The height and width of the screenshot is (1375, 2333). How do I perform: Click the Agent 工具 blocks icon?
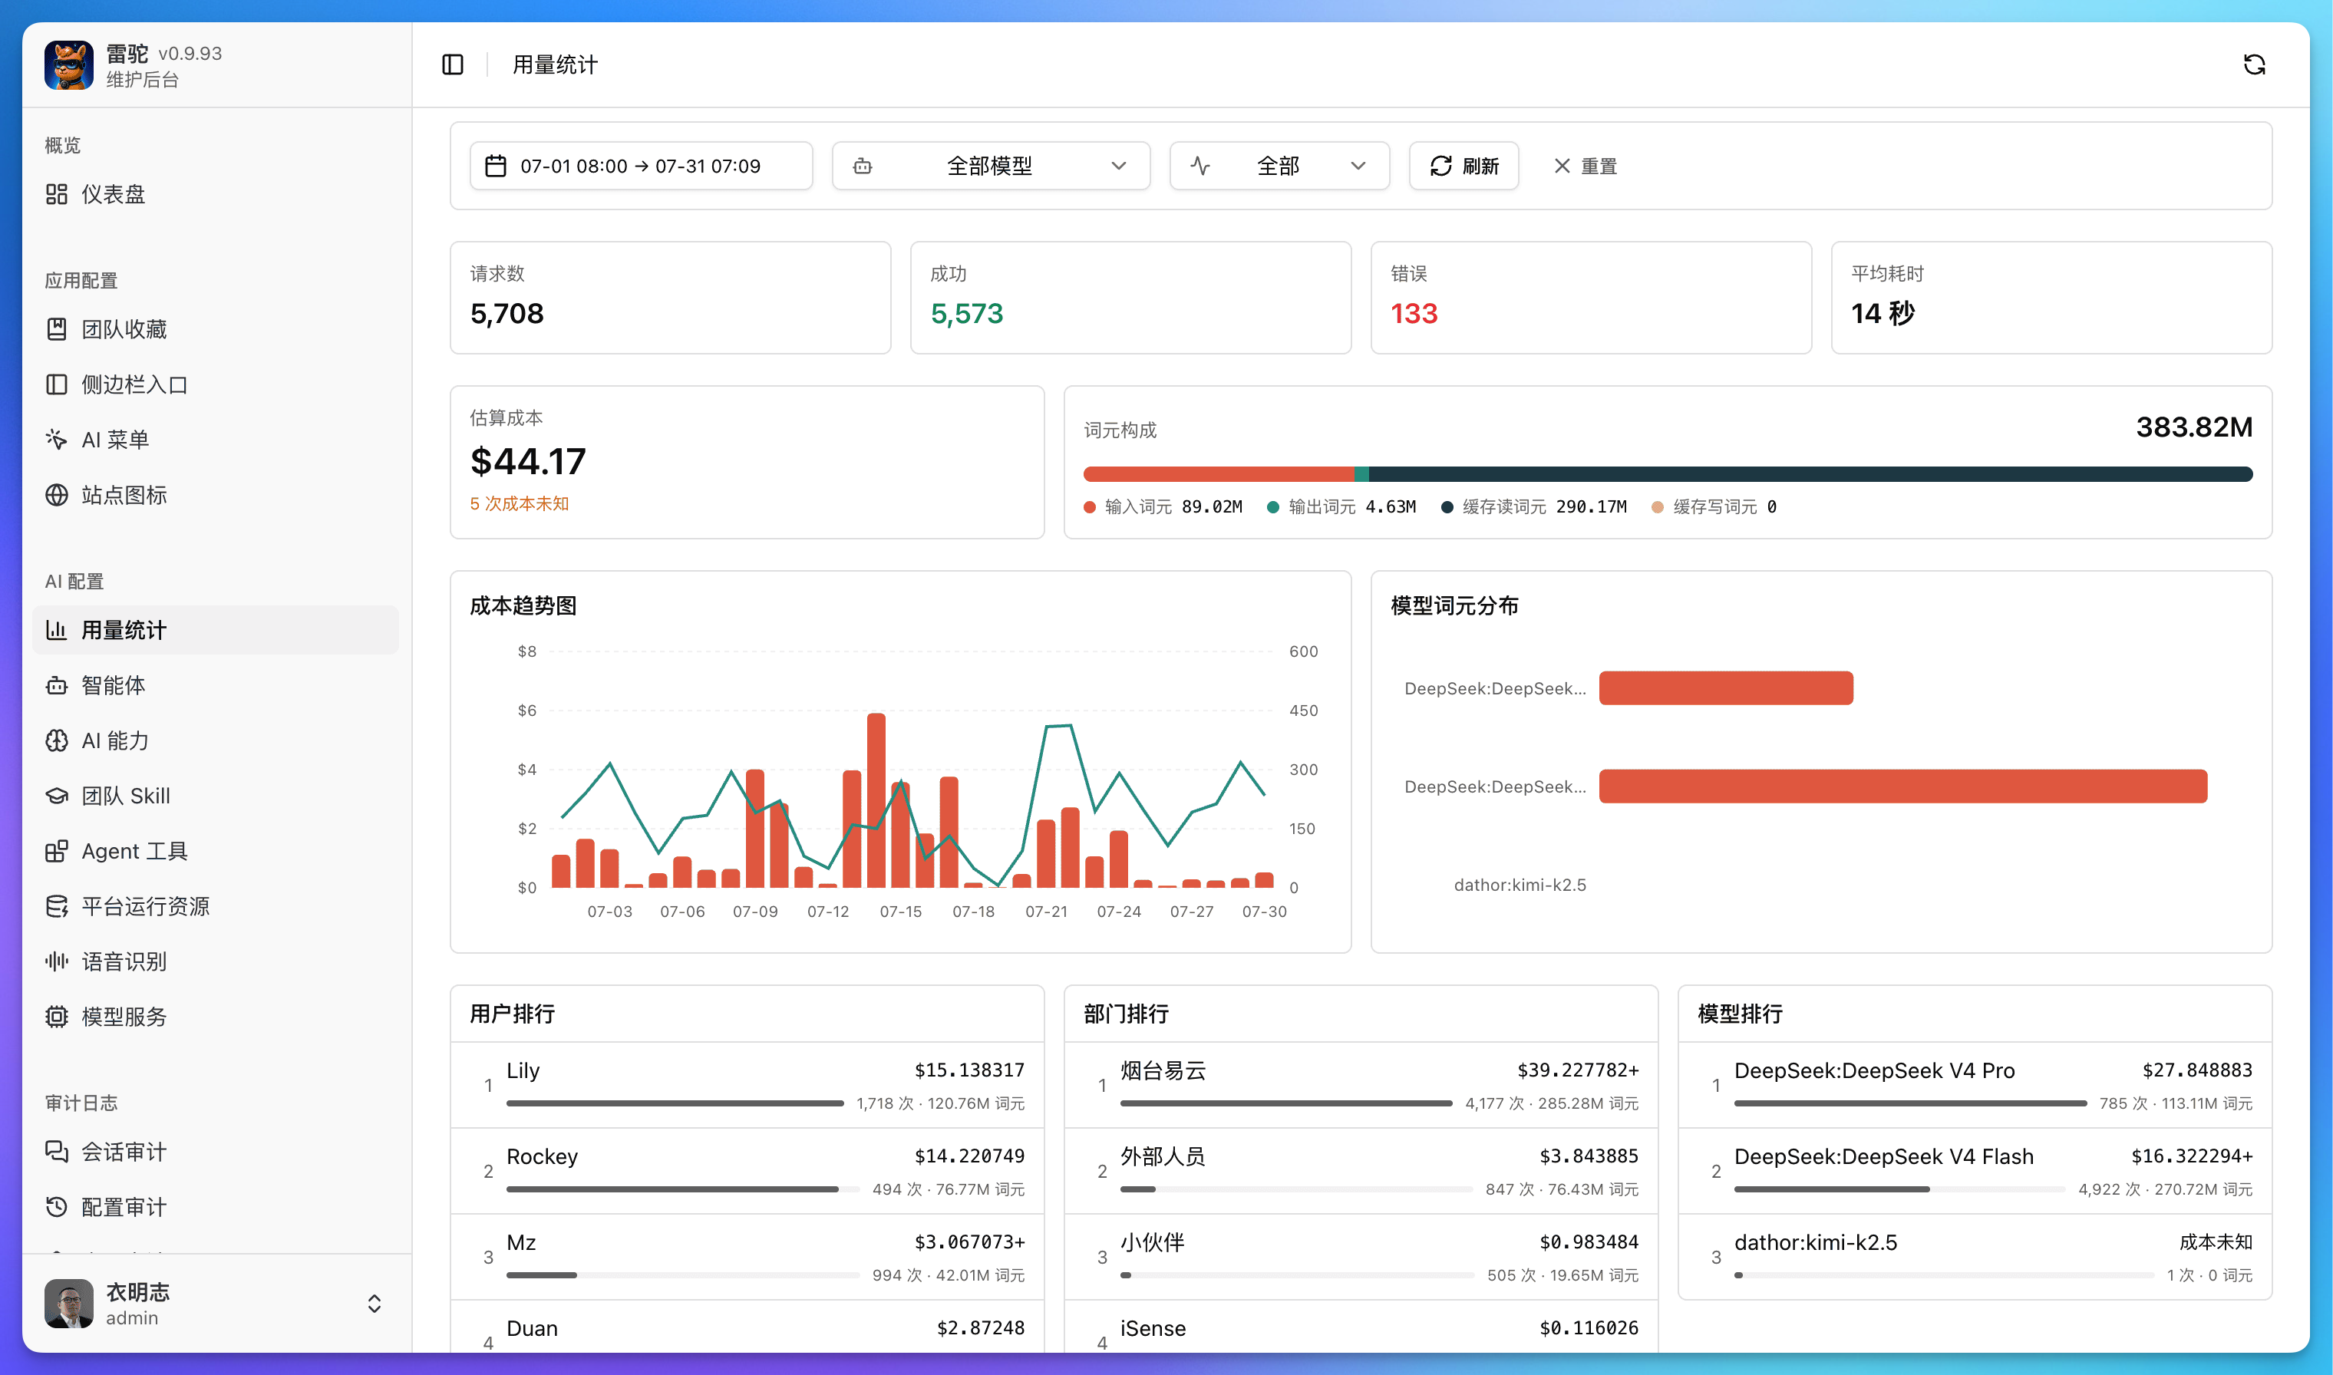tap(57, 851)
